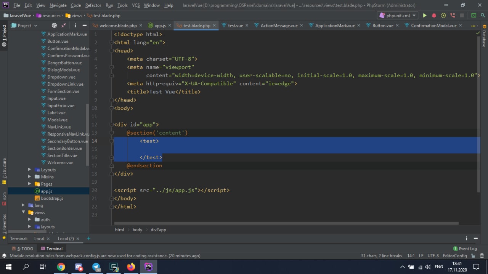Start listening for PHP debug connections
The height and width of the screenshot is (274, 488).
[x=453, y=16]
